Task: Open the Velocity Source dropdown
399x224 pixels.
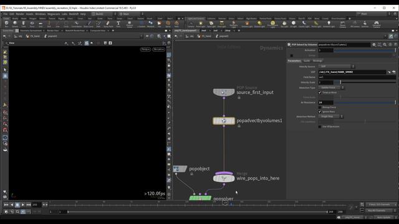Action: [336, 67]
